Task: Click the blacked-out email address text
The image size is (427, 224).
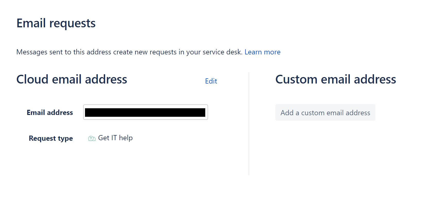Action: (x=145, y=112)
